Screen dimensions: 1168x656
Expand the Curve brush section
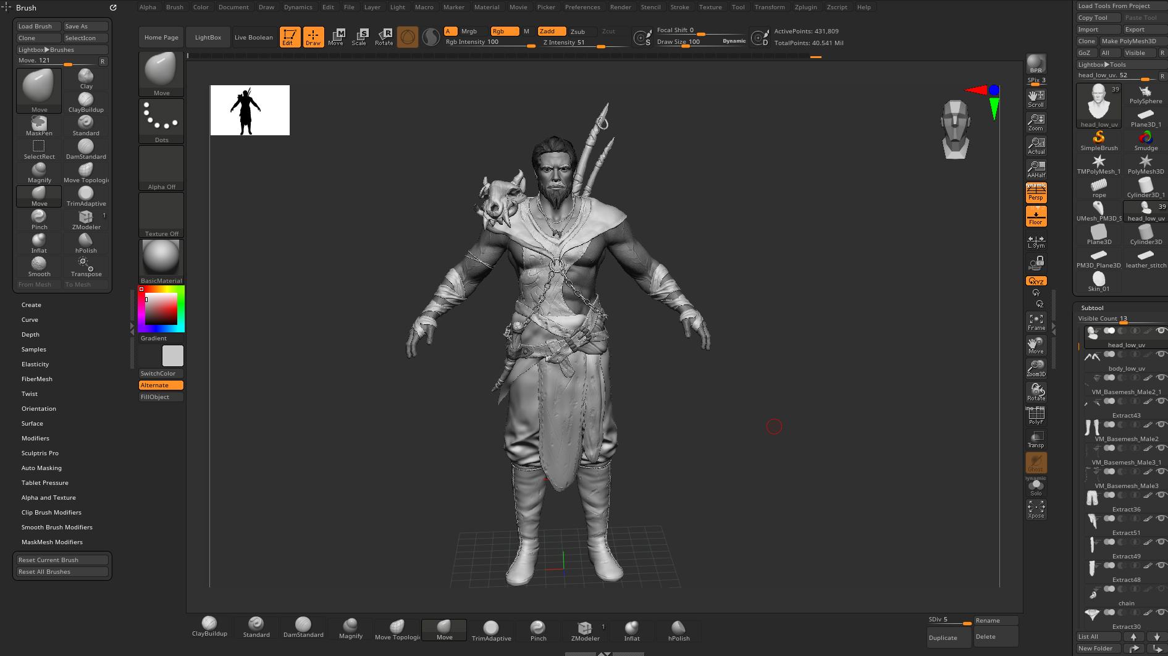(30, 320)
